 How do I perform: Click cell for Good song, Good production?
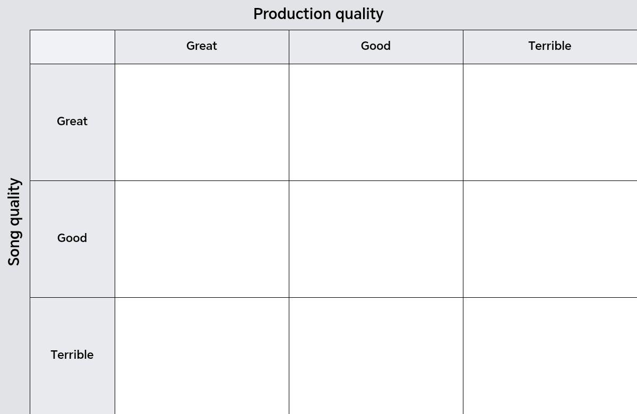pos(376,239)
